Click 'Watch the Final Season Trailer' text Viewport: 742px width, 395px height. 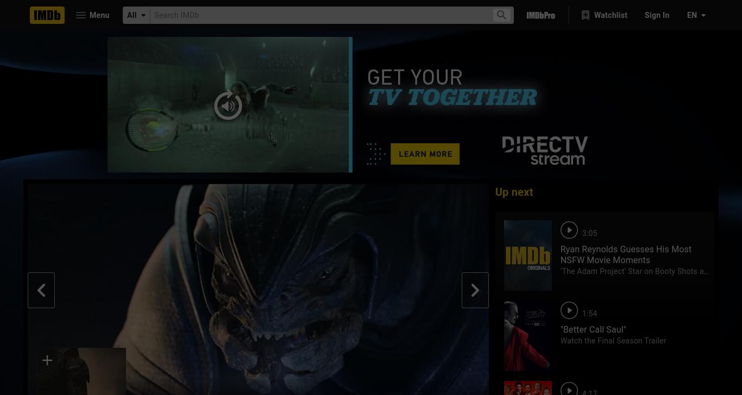tap(613, 341)
